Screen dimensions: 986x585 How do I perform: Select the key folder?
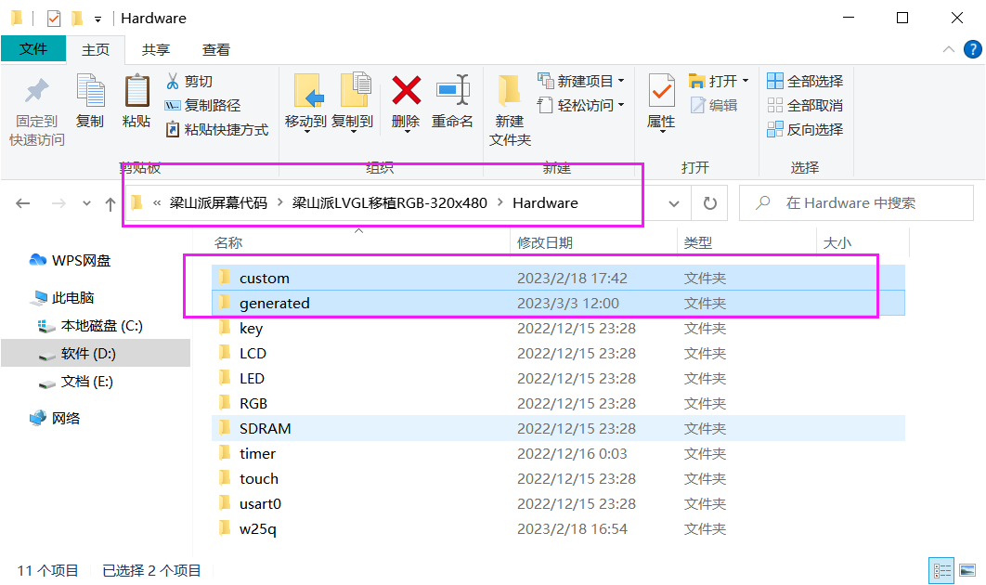click(x=558, y=329)
